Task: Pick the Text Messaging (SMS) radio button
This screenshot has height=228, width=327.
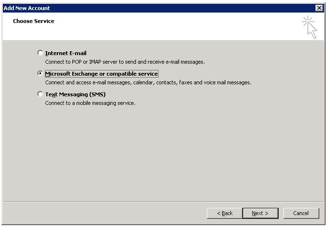Action: coord(40,94)
